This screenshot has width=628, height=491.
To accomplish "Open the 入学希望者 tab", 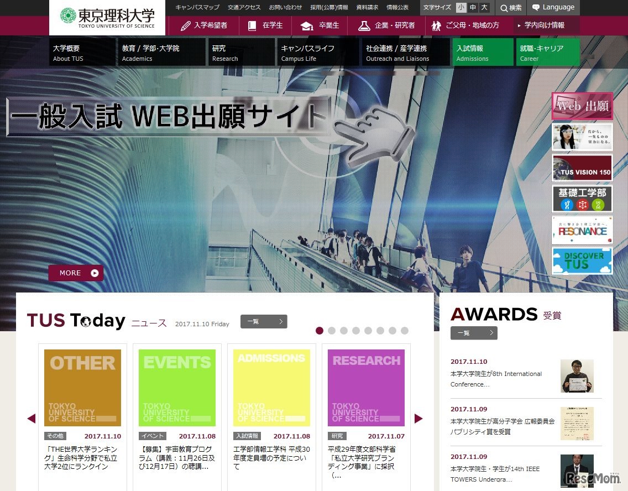I will click(x=204, y=25).
